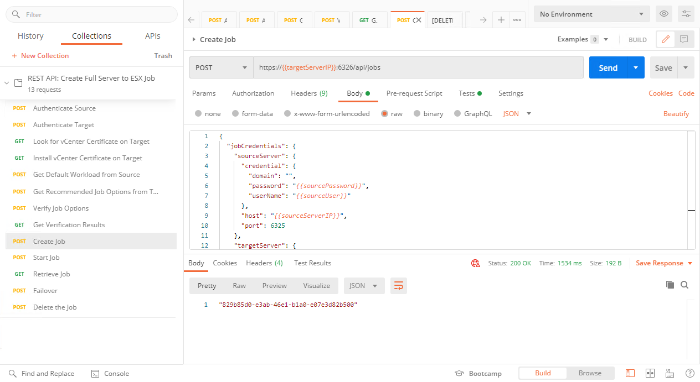Click the blue Send button
The image size is (700, 382).
[608, 67]
